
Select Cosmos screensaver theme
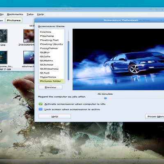pos(52,32)
